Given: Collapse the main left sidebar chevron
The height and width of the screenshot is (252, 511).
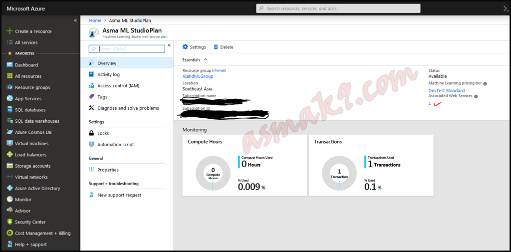Looking at the screenshot, I should pyautogui.click(x=75, y=20).
